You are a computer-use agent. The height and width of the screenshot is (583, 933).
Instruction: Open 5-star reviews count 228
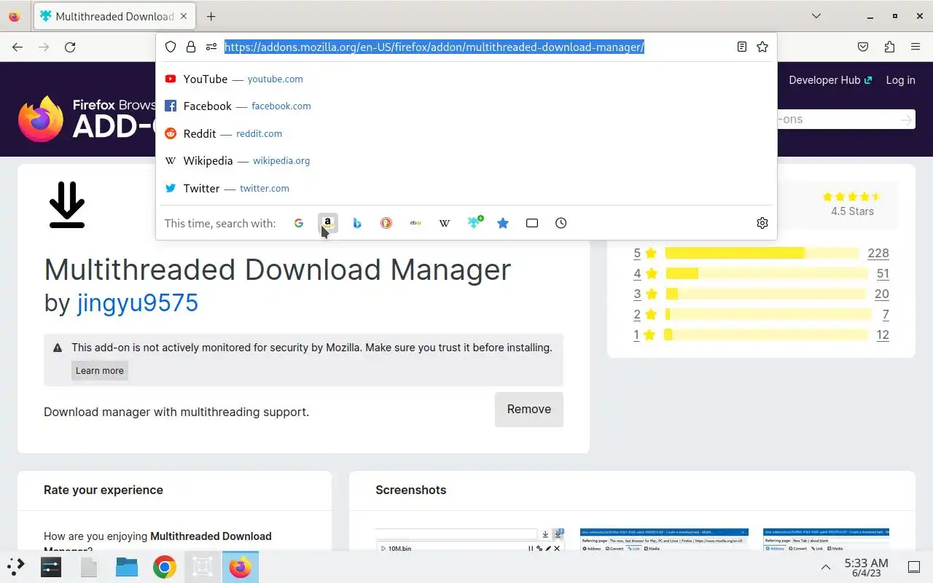878,253
